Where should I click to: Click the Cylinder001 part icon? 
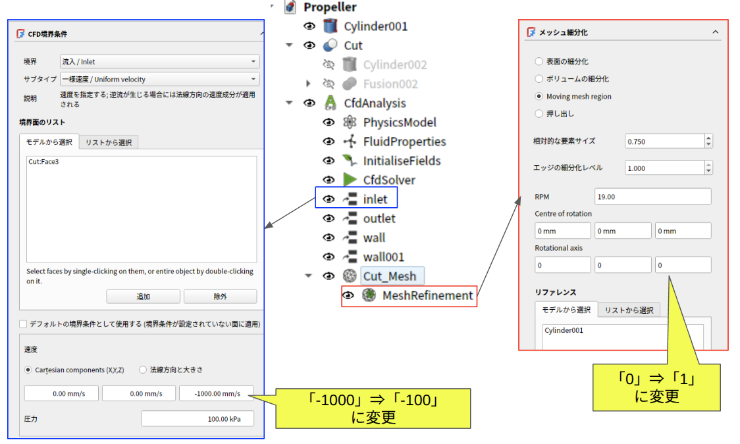point(330,26)
